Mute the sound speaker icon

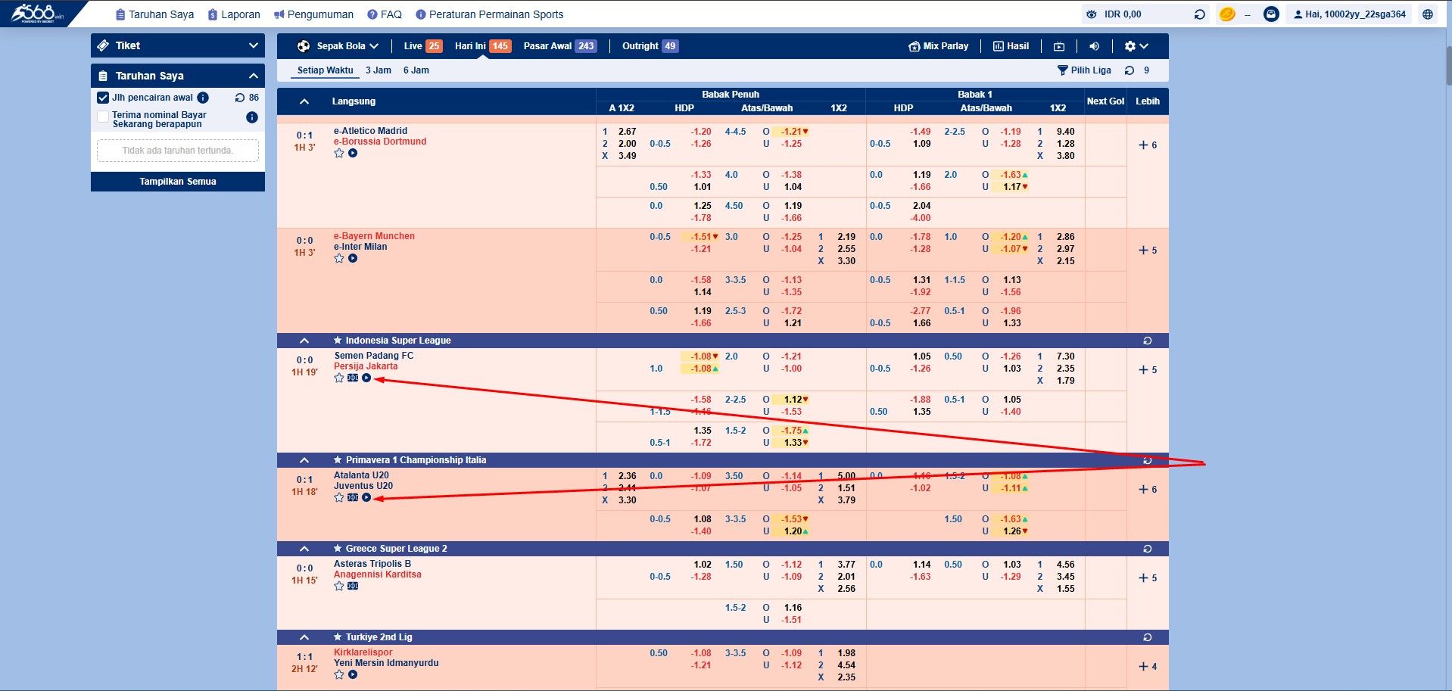(1094, 46)
